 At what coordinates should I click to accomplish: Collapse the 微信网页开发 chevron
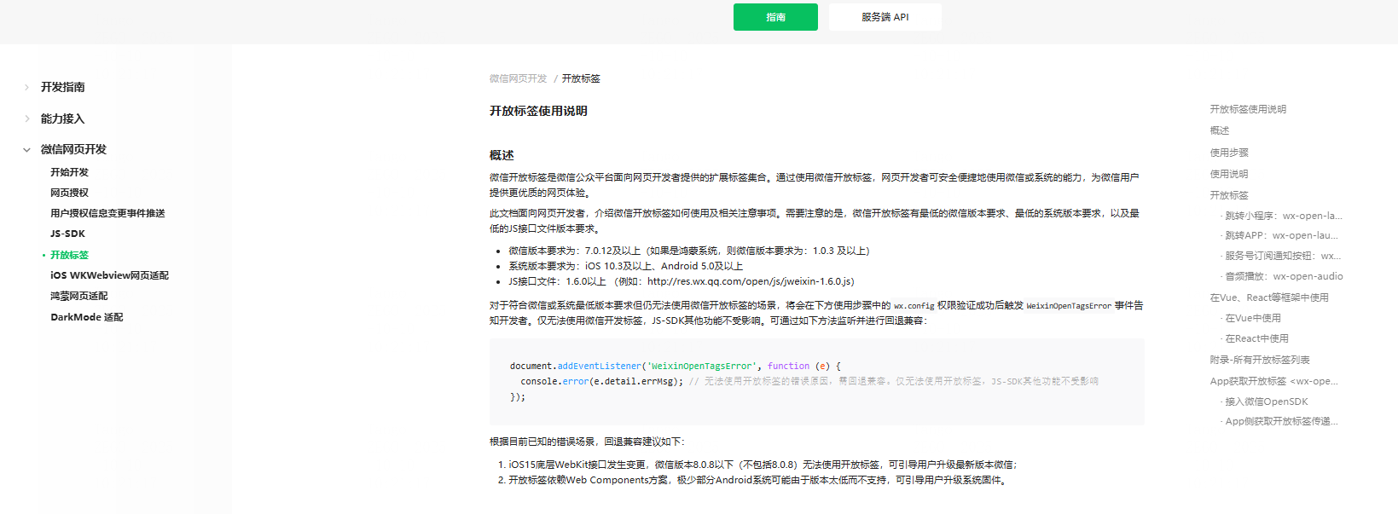26,149
